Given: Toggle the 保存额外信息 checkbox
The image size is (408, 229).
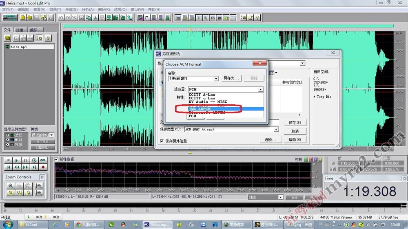Looking at the screenshot, I should (x=162, y=141).
